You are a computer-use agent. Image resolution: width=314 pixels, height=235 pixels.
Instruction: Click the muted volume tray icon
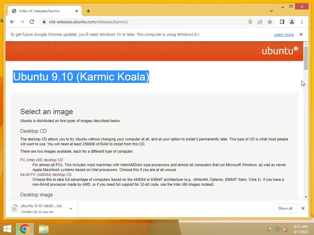[x=285, y=229]
